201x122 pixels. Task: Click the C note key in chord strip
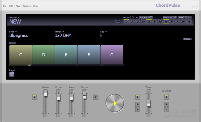[x=126, y=22]
